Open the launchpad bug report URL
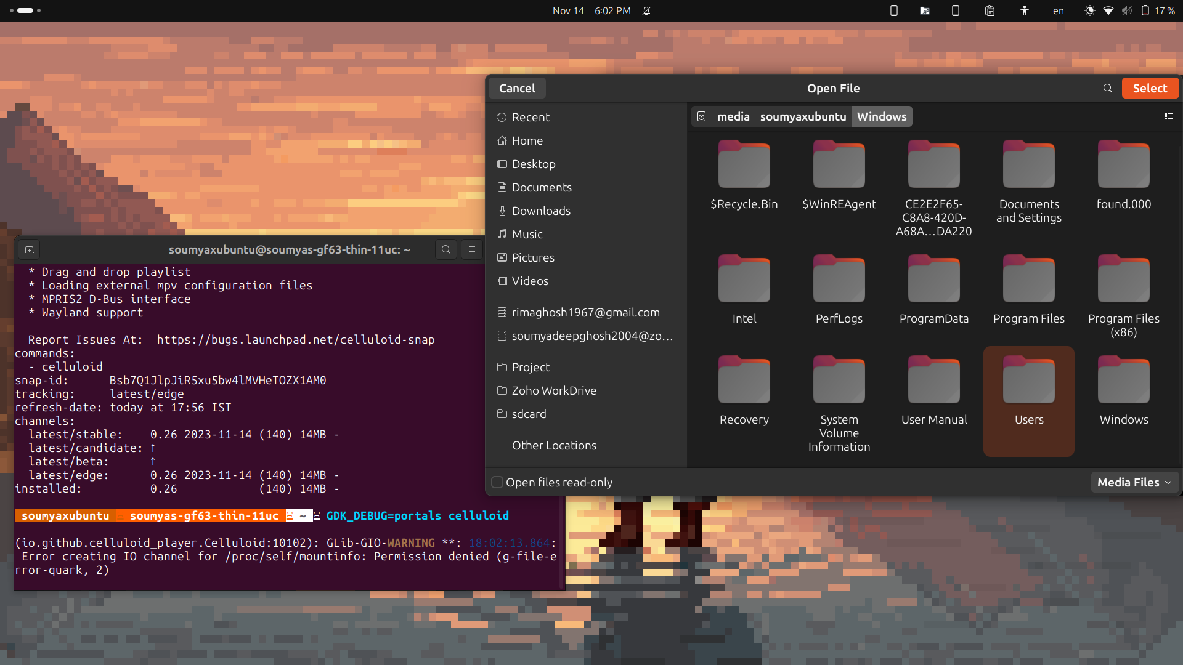1183x665 pixels. 295,339
